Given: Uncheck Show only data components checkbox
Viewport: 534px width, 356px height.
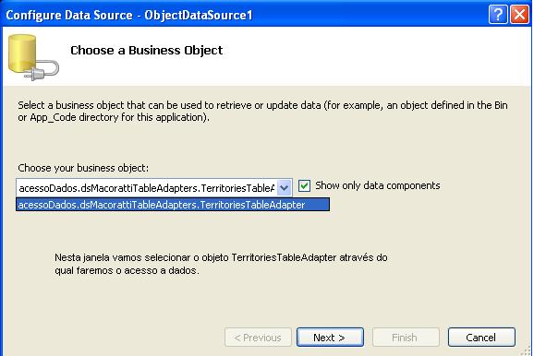Looking at the screenshot, I should 304,186.
